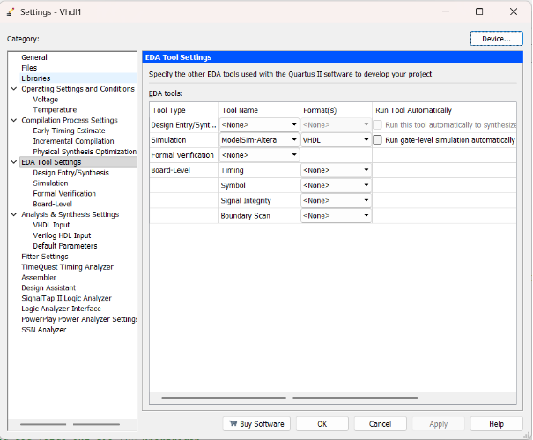Viewport: 533px width, 440px height.
Task: Open the Board-Level Timing format dropdown
Action: (x=366, y=171)
